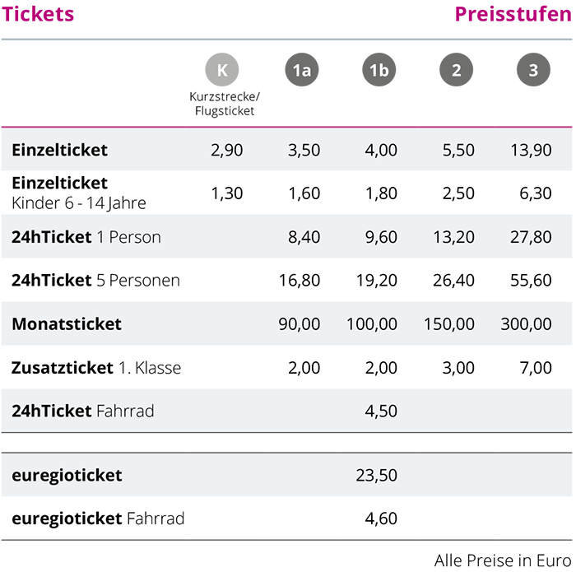Click the zone 2 hexagon badge
The image size is (576, 572).
(456, 71)
